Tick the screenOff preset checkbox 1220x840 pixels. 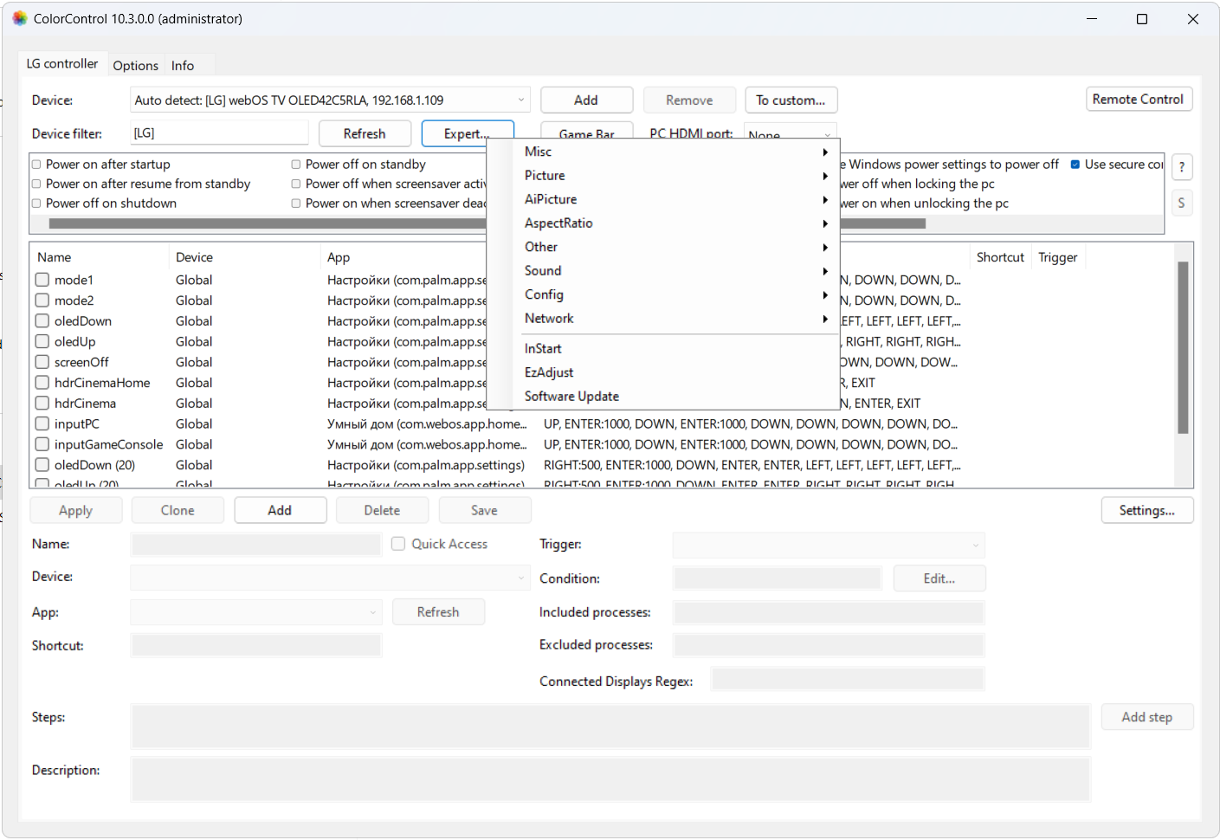click(42, 362)
